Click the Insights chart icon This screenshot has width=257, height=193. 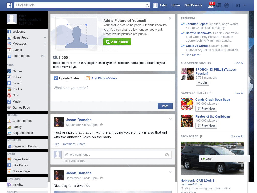tap(9, 185)
